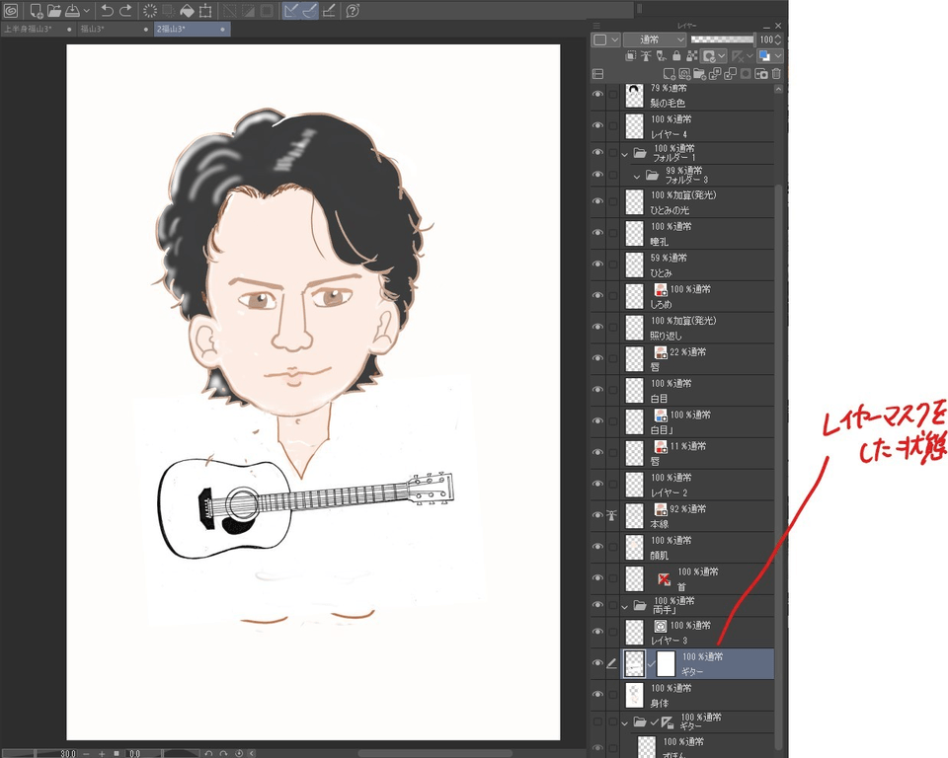Click the white mask thumbnail on ギター layer
This screenshot has width=948, height=758.
[666, 663]
